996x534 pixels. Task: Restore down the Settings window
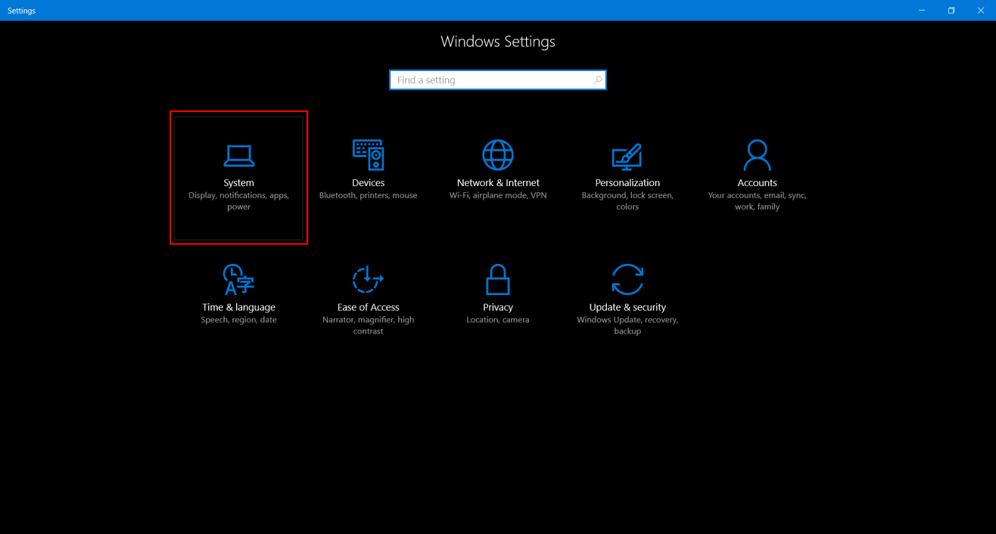951,11
